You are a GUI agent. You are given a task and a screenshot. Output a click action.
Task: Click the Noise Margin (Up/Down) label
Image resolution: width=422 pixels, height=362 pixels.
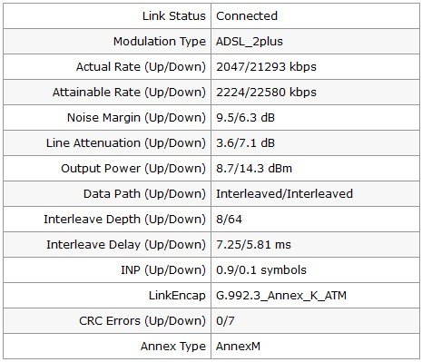point(136,118)
